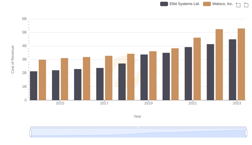This screenshot has width=252, height=145.
Task: Click the 3B y-axis label
Action: (x=24, y=59)
